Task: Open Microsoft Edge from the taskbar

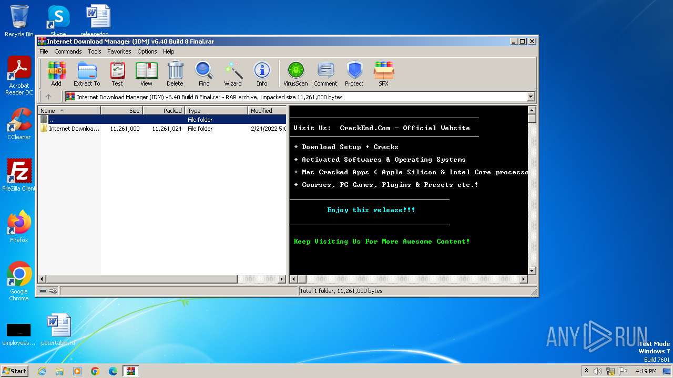Action: (113, 371)
